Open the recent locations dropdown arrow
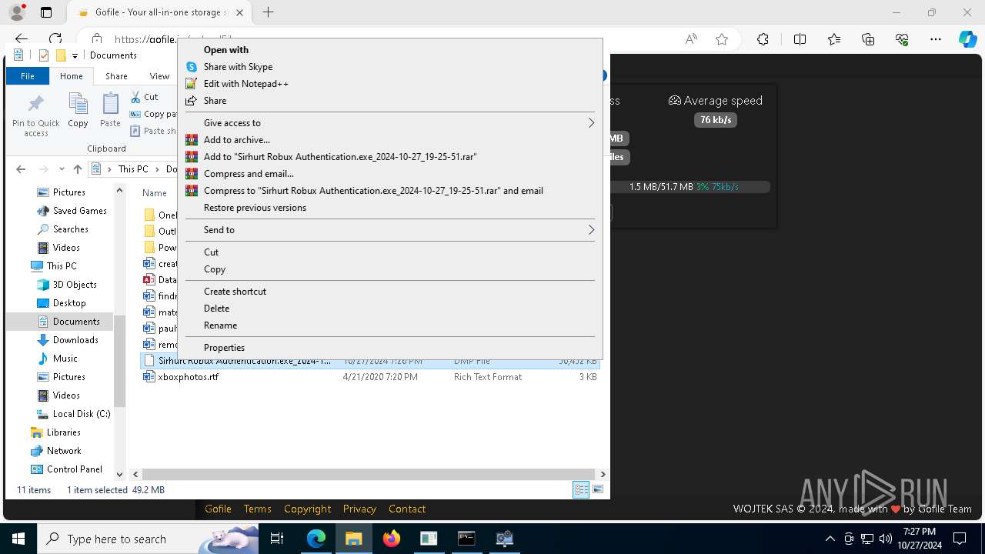Viewport: 985px width, 554px height. [x=61, y=169]
